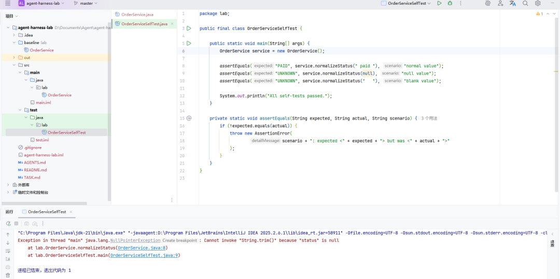Image resolution: width=560 pixels, height=279 pixels.
Task: Expand the .idea folder
Action: click(x=15, y=35)
